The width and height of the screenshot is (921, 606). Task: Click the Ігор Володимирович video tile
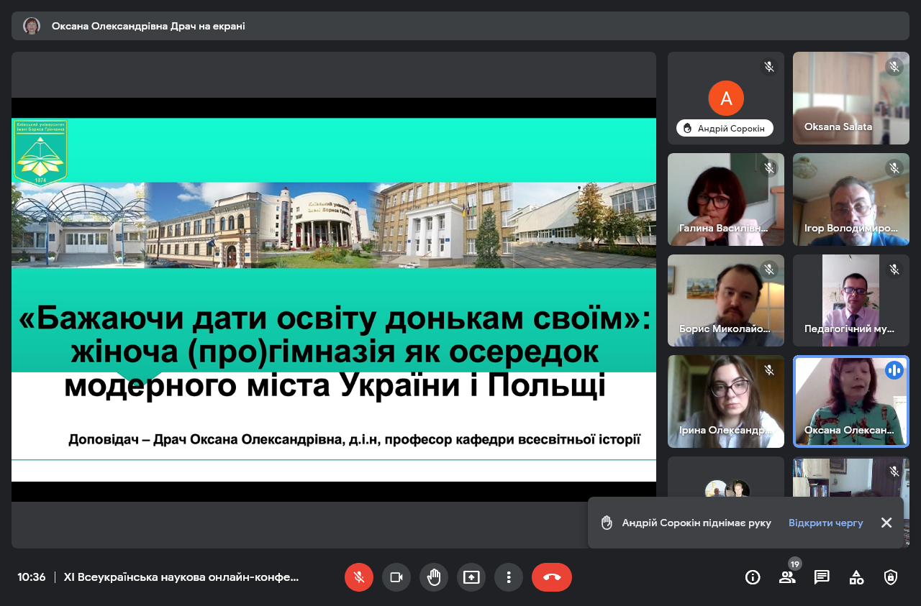point(850,199)
